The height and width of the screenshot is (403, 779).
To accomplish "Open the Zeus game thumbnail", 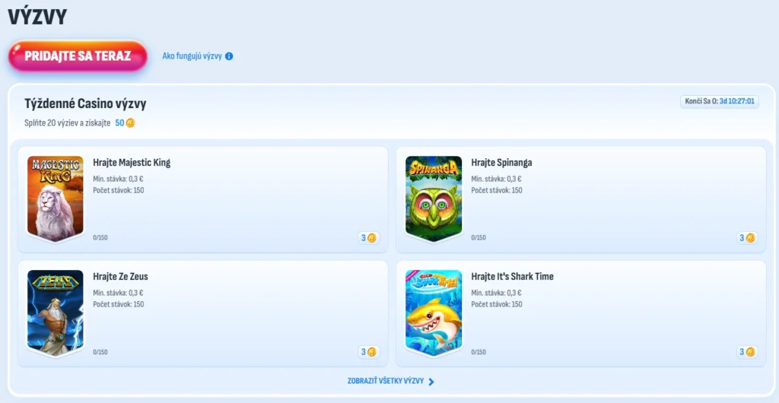I will pos(55,313).
